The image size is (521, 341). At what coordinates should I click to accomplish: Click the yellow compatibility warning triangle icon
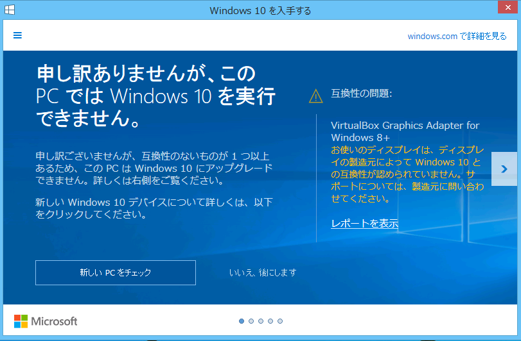(x=315, y=96)
